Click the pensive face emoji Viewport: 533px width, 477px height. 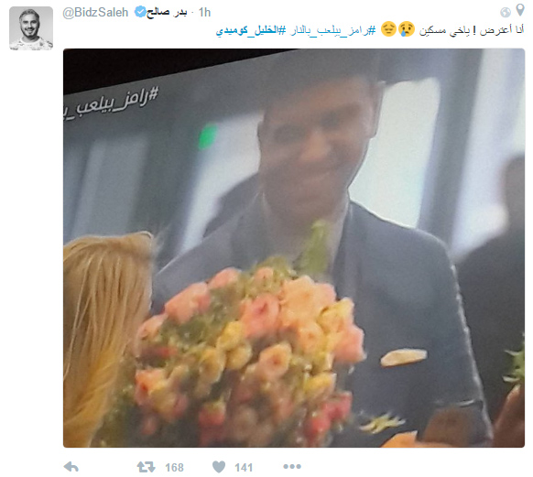pyautogui.click(x=388, y=29)
